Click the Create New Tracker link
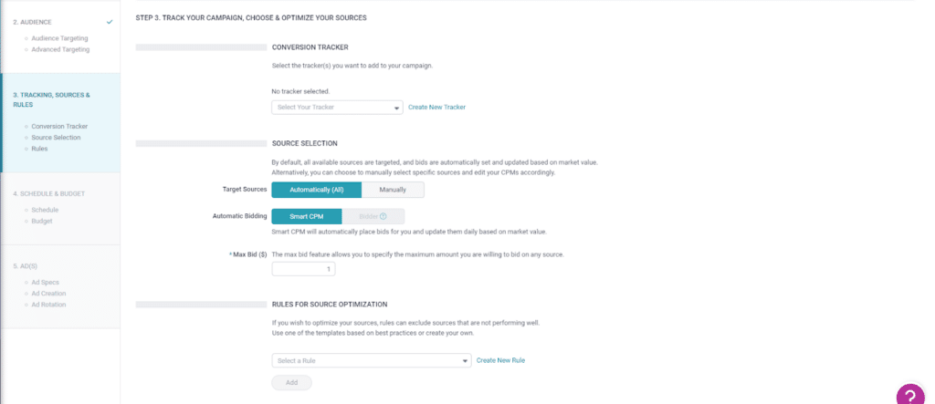The image size is (935, 404). pos(436,107)
